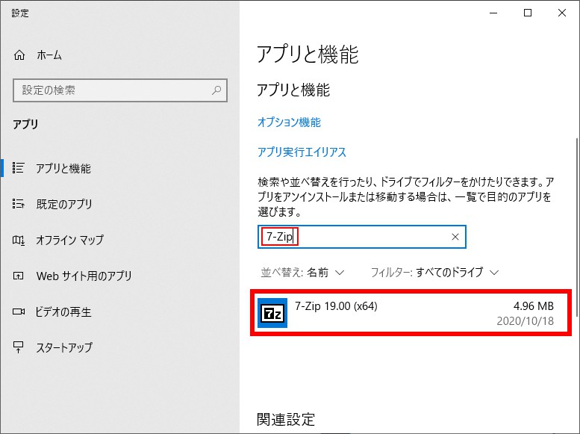Open オフライン マップ settings
This screenshot has width=580, height=434.
coord(69,240)
